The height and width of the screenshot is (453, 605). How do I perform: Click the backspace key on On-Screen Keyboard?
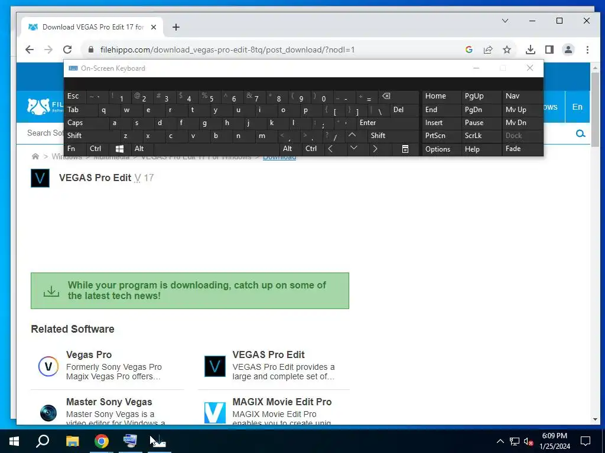point(399,96)
